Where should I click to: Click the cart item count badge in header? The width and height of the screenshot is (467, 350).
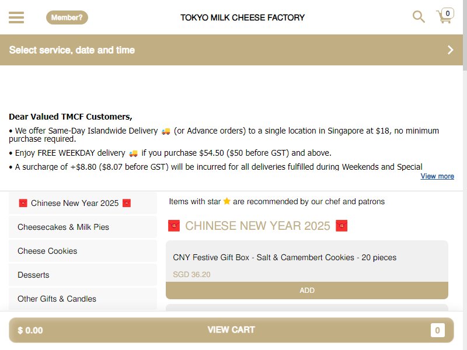pos(447,13)
